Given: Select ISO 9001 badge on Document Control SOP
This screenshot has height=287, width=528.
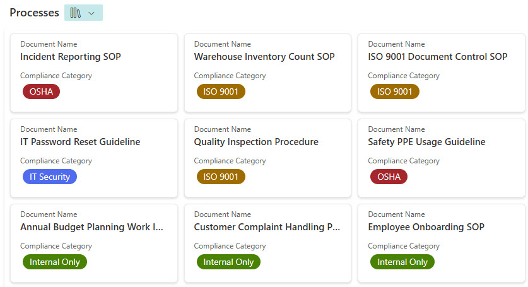Looking at the screenshot, I should [395, 91].
